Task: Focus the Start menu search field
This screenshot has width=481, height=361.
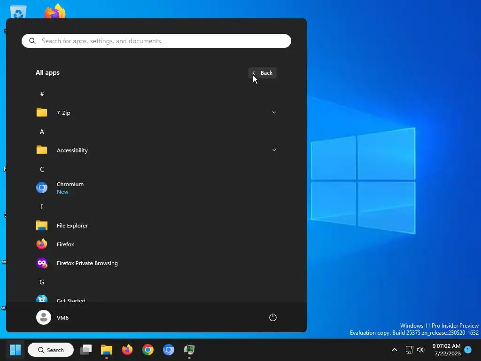Action: click(x=156, y=41)
